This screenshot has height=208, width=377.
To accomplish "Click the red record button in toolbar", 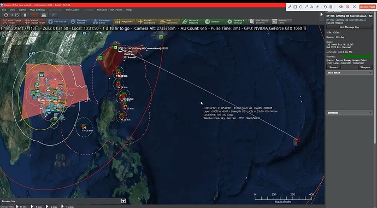I will (x=34, y=15).
